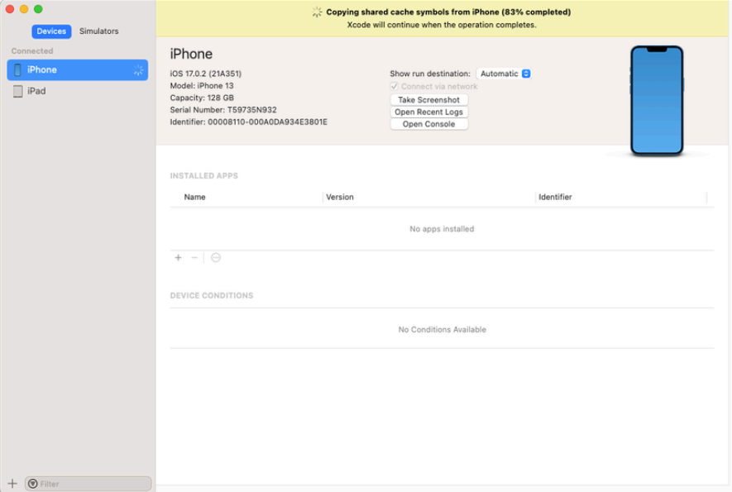This screenshot has height=492, width=732.
Task: Click the INSTALLED APPS section header
Action: coord(204,176)
